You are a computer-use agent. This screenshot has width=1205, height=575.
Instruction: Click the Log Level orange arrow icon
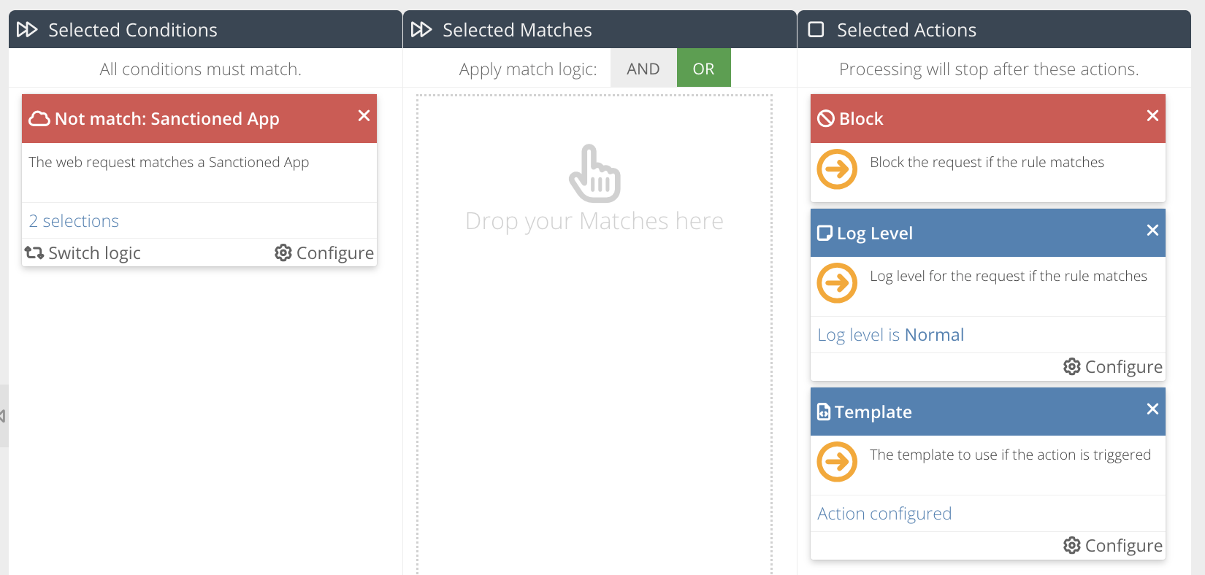(x=837, y=283)
